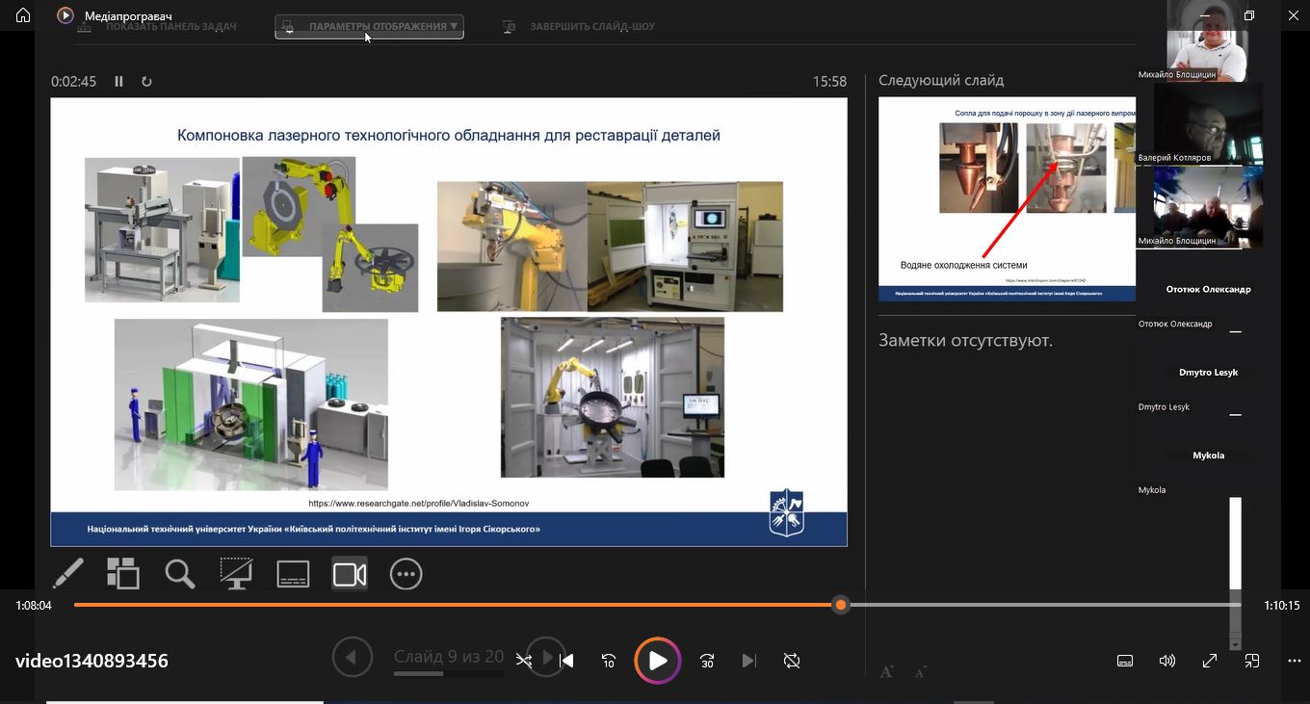Viewport: 1310px width, 704px height.
Task: Increase the notes font size
Action: tap(886, 671)
